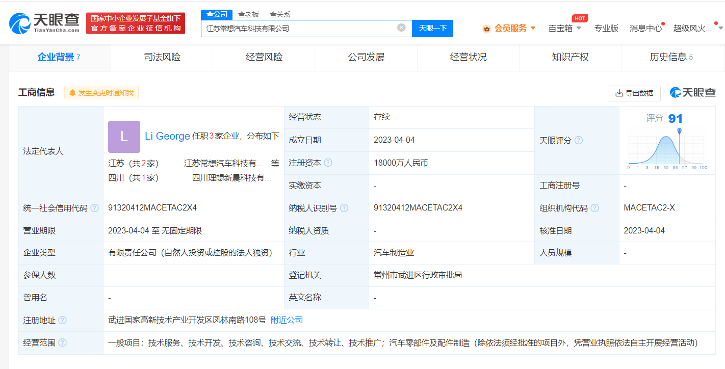The height and width of the screenshot is (369, 725).
Task: Click the 存续 business status value
Action: point(382,117)
